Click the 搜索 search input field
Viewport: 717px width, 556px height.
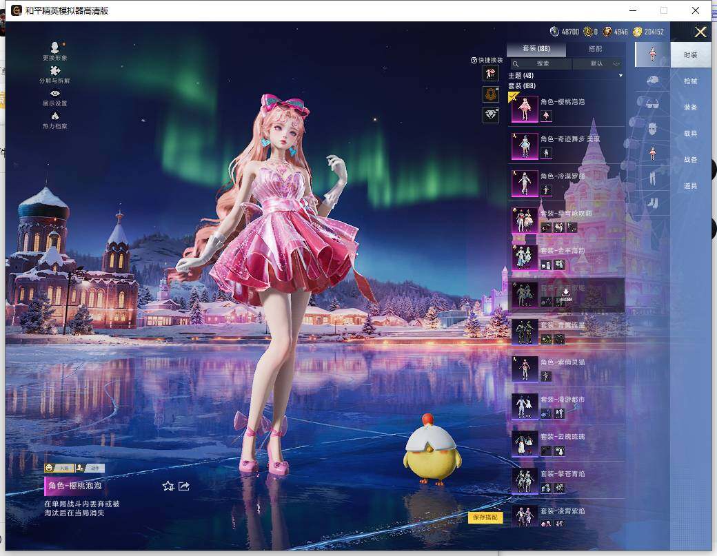(543, 63)
